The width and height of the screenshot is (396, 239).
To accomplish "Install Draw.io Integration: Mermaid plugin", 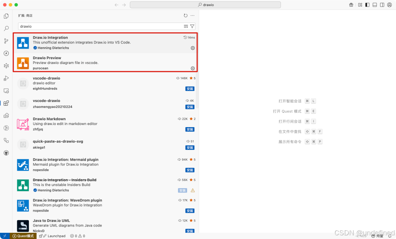I will (x=190, y=170).
